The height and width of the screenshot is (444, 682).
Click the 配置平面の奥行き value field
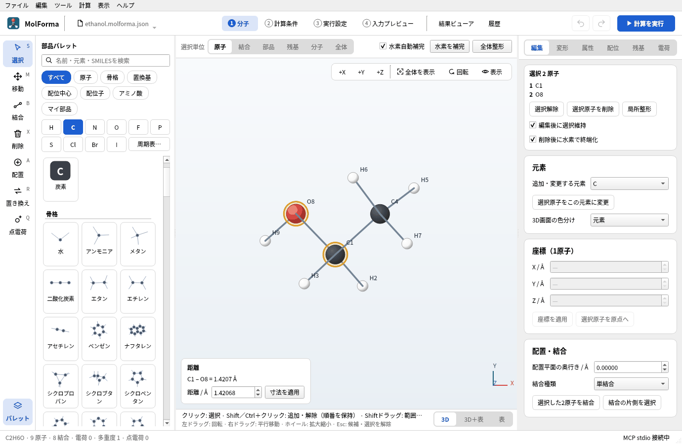click(628, 368)
